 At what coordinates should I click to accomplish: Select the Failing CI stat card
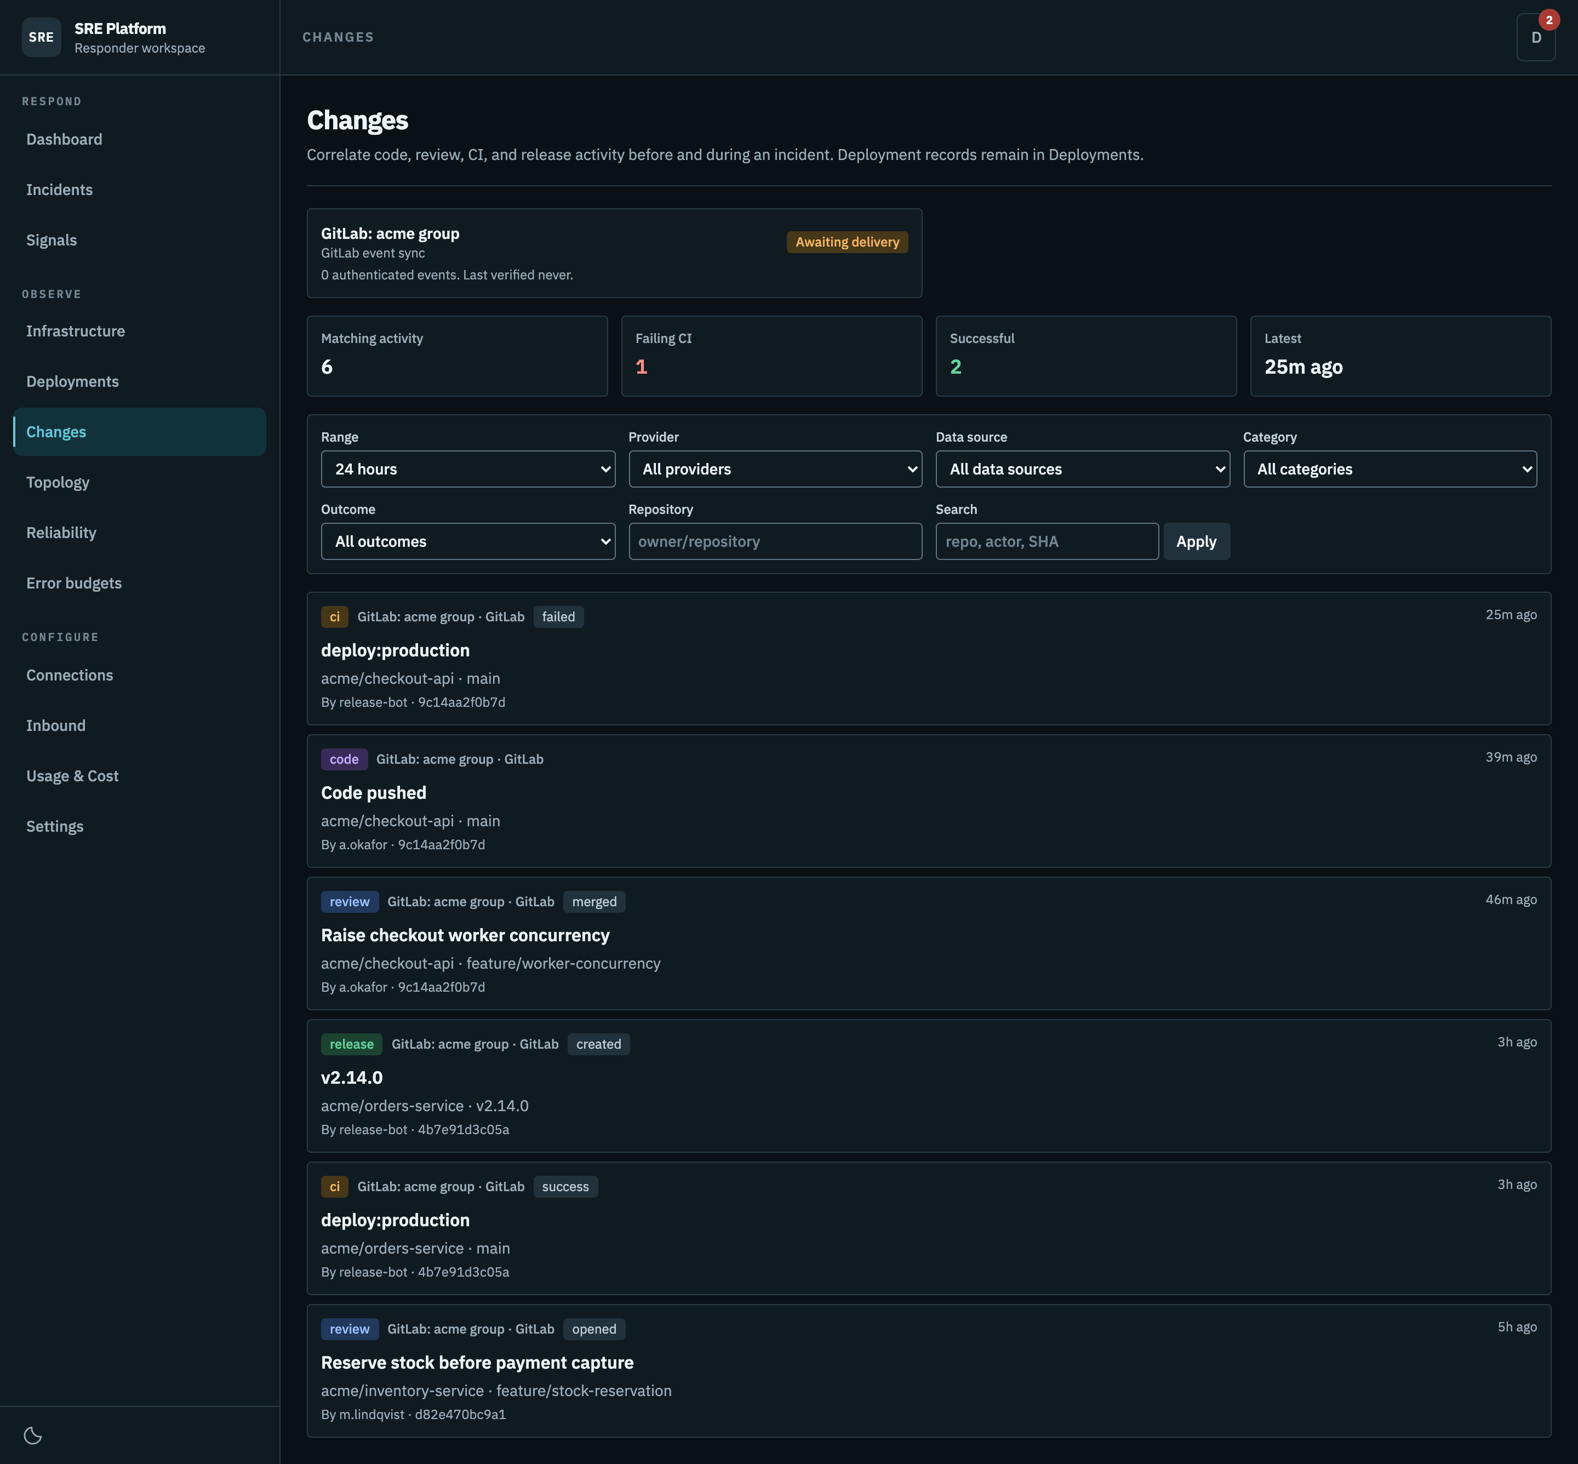point(771,357)
